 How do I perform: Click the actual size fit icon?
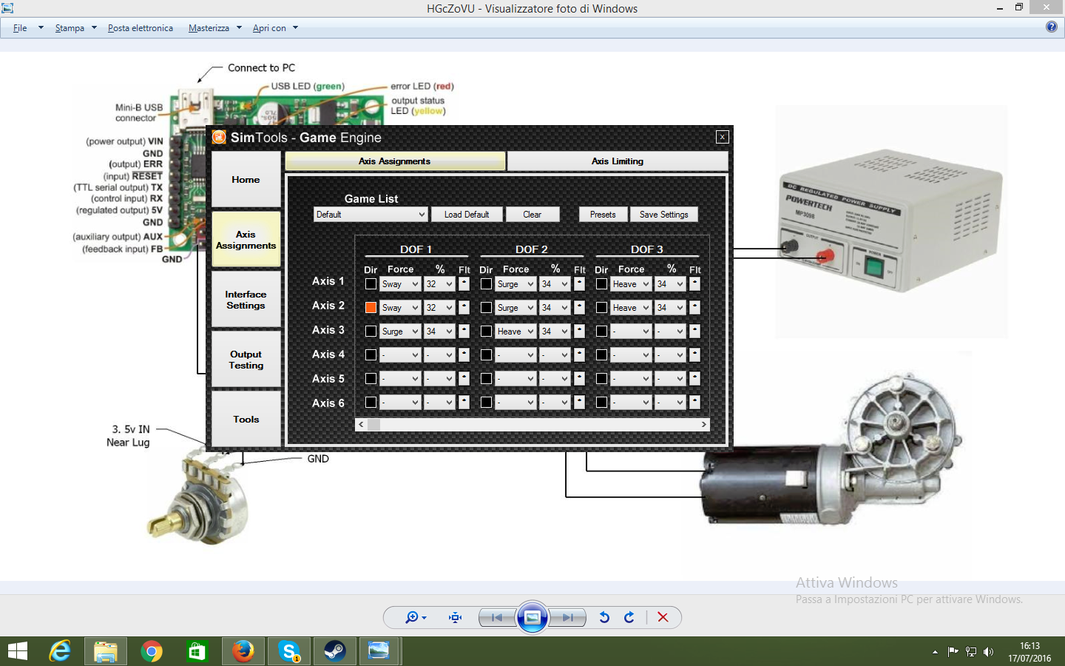(455, 617)
